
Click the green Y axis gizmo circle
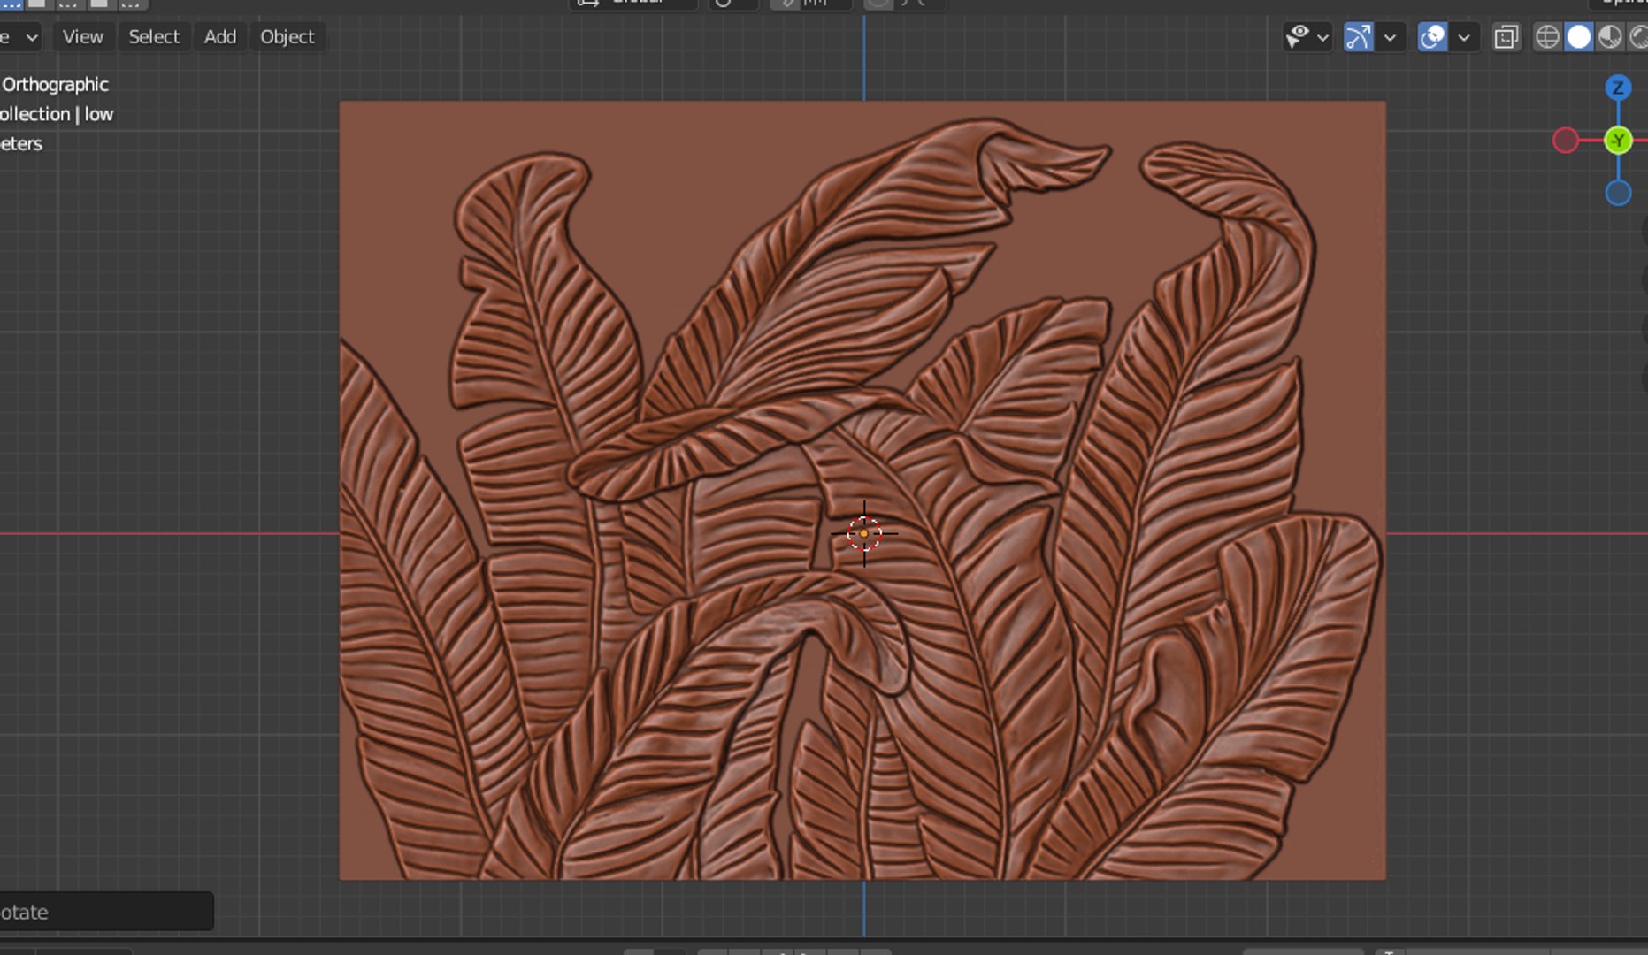tap(1618, 140)
